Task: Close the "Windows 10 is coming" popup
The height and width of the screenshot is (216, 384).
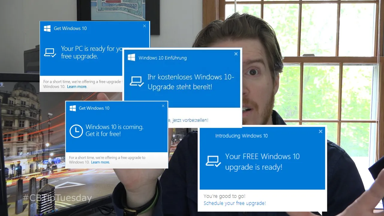Action: pyautogui.click(x=163, y=106)
